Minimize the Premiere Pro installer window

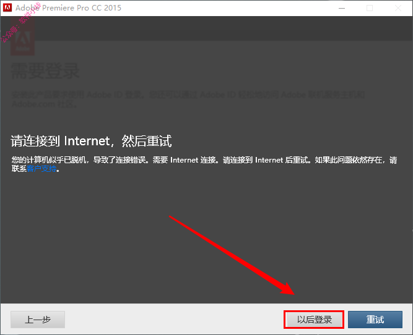342,8
